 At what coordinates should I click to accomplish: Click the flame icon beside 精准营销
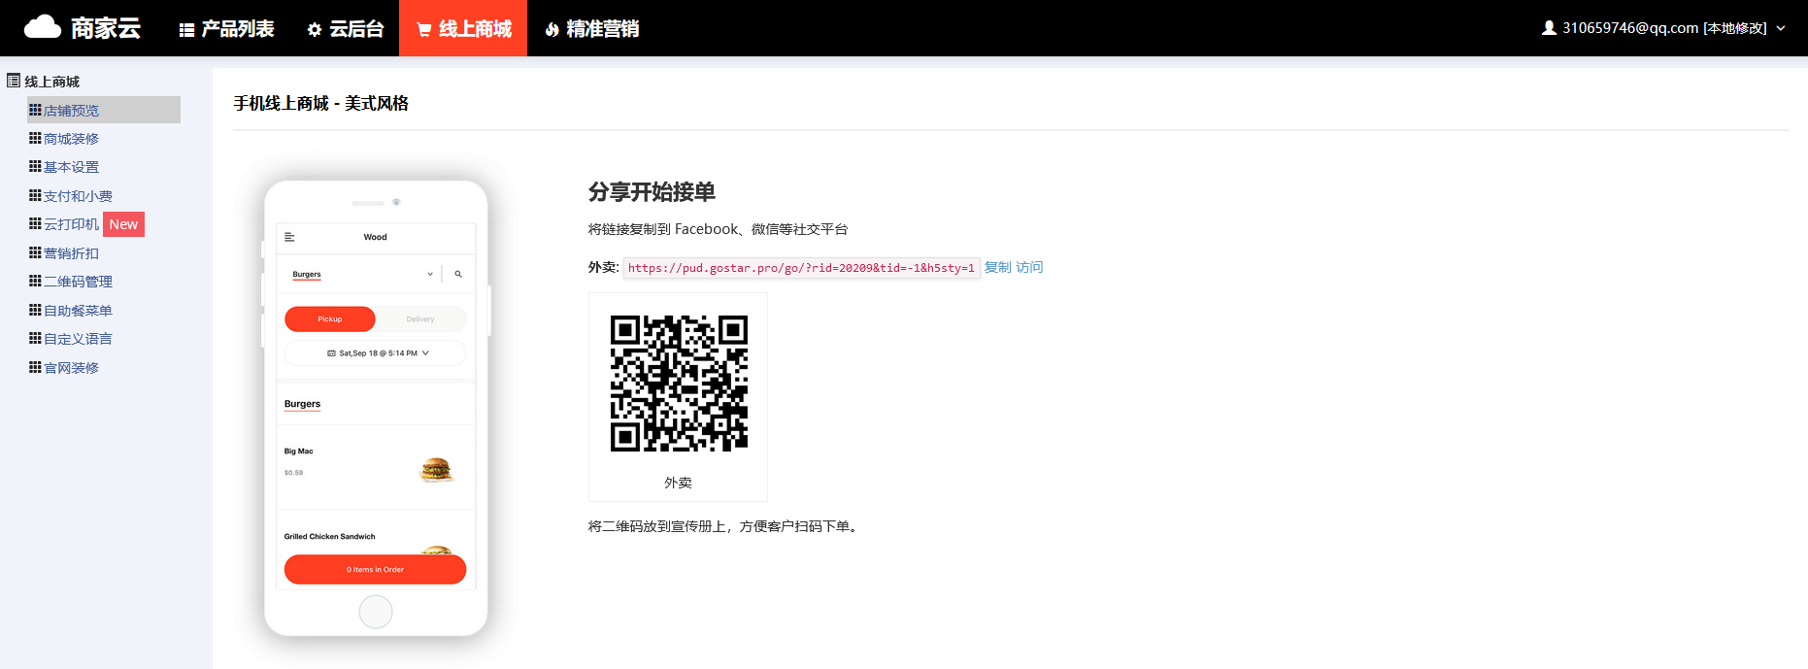pos(552,30)
